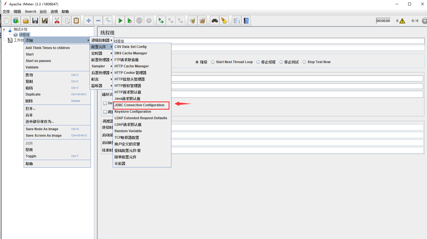Select the Stop Test Now radio option
The width and height of the screenshot is (427, 239).
[x=304, y=62]
